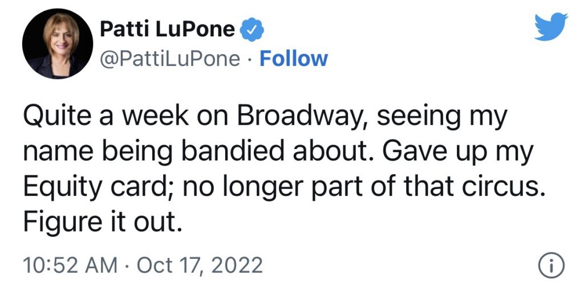
Task: Open the @PattiLuPone handle link
Action: (x=170, y=59)
